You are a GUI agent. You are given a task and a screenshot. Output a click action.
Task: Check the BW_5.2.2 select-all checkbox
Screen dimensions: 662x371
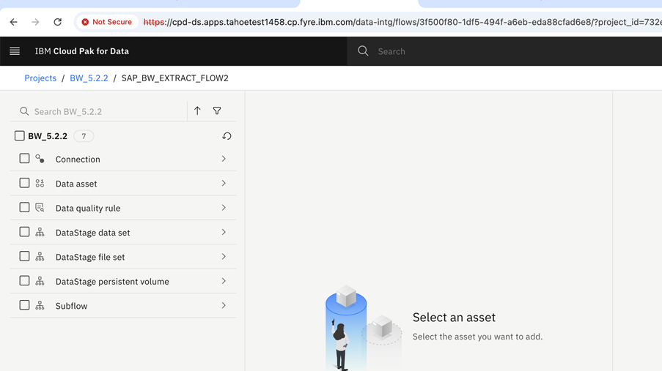pos(19,136)
